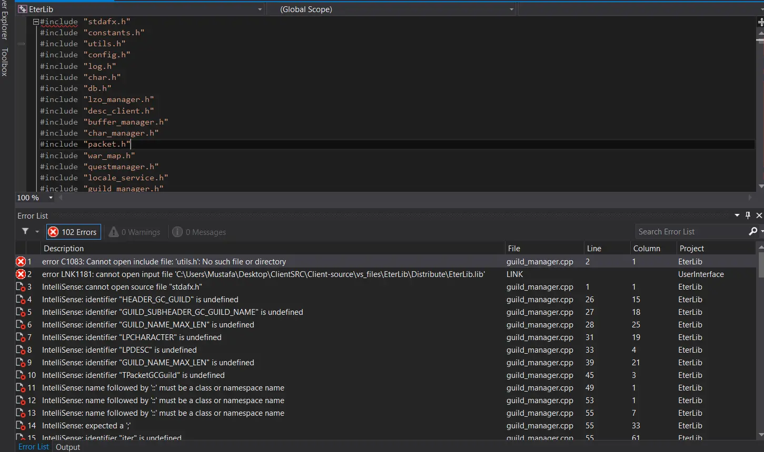Open the Server Explorer side tab
Viewport: 764px width, 452px height.
click(5, 20)
